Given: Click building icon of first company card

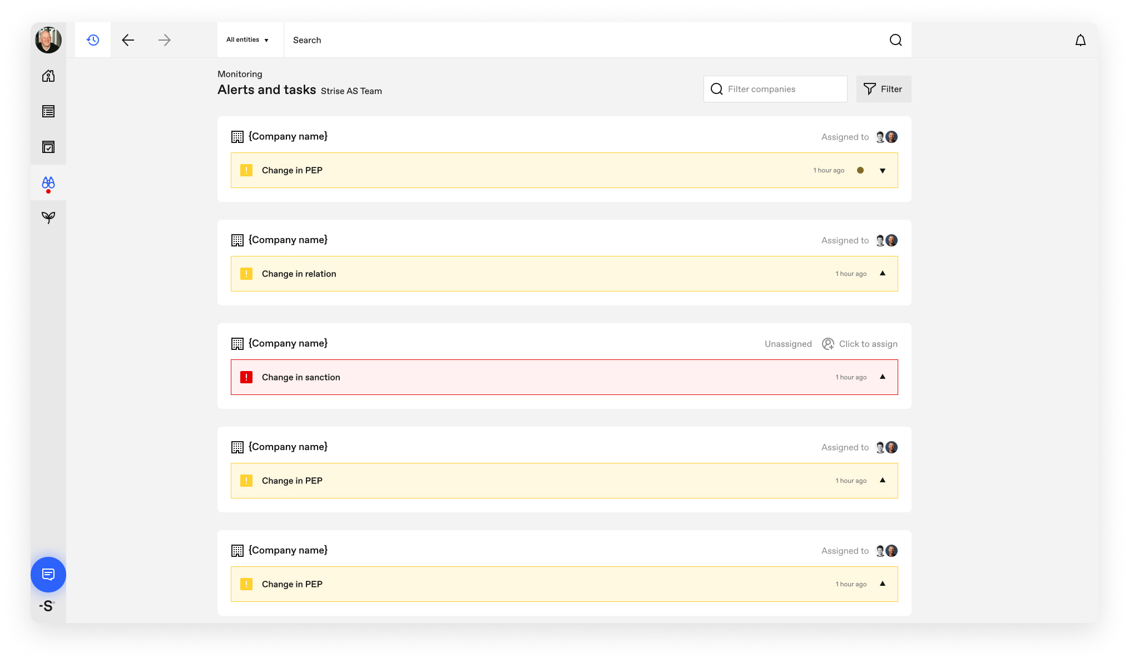Looking at the screenshot, I should [x=237, y=137].
